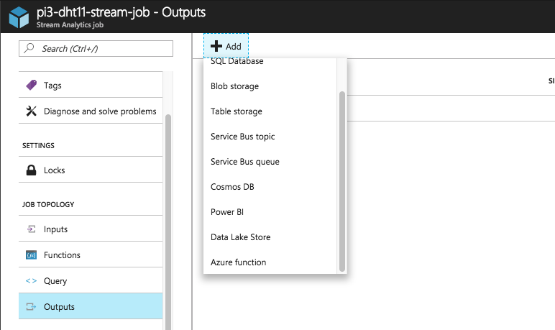The width and height of the screenshot is (555, 330).
Task: Click the Diagnose wrench and screwdriver icon
Action: pyautogui.click(x=31, y=111)
